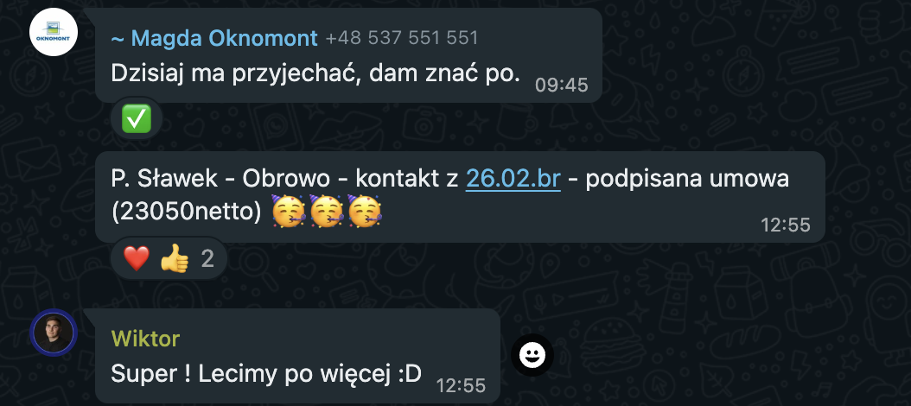Select message "Super ! Lecimy po więcej"
Image resolution: width=911 pixels, height=406 pixels.
click(266, 374)
